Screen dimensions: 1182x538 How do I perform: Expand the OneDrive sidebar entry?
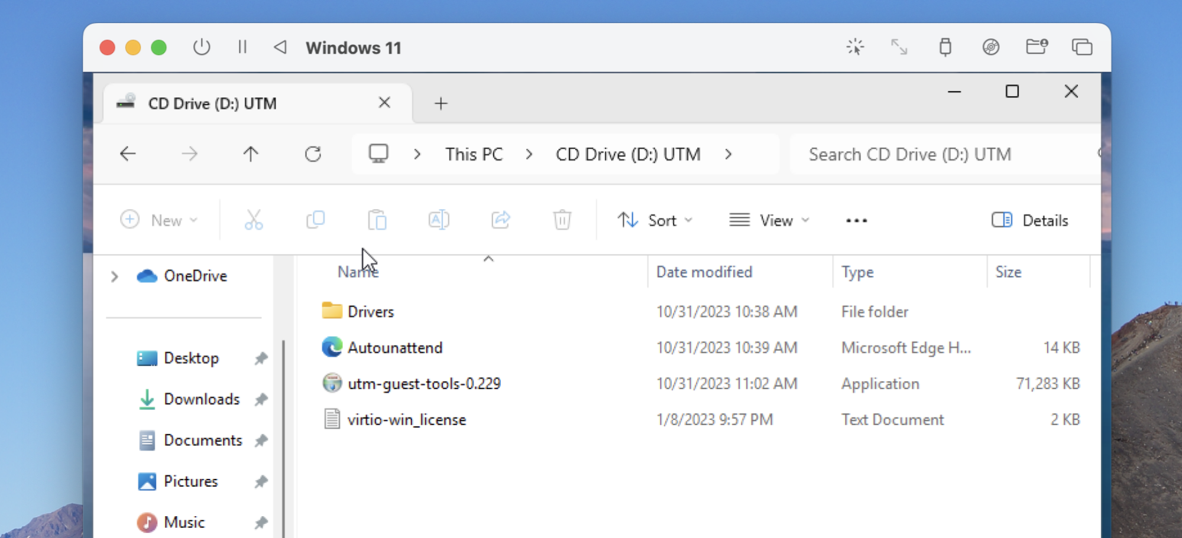tap(114, 276)
